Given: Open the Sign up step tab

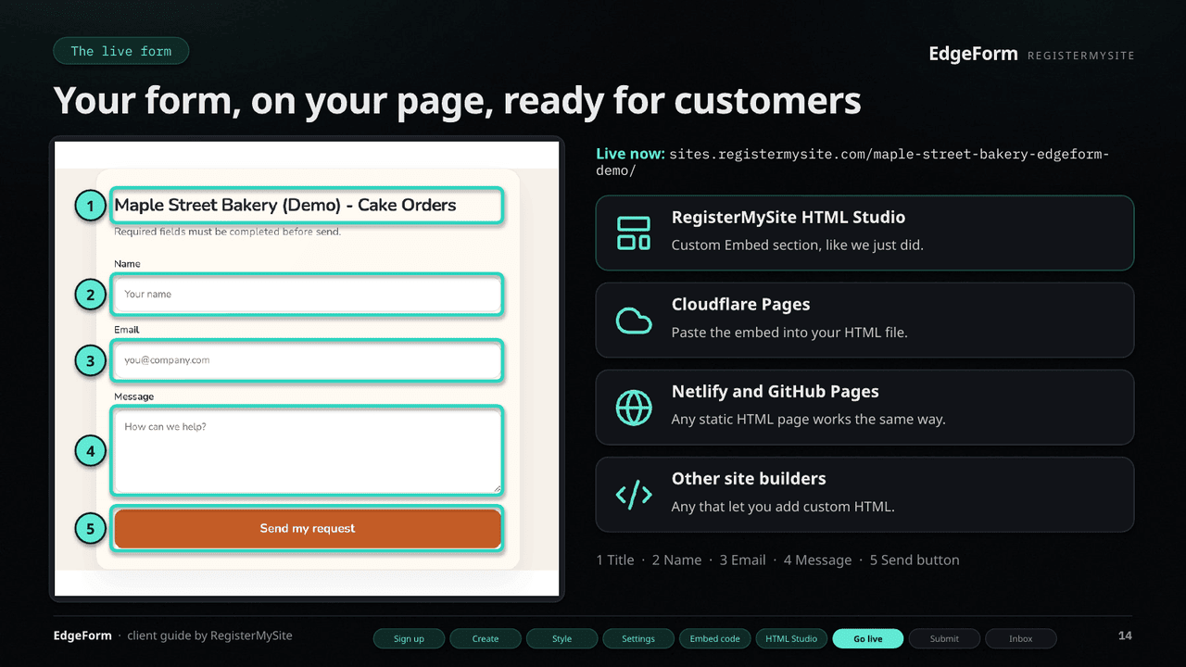Looking at the screenshot, I should (409, 638).
